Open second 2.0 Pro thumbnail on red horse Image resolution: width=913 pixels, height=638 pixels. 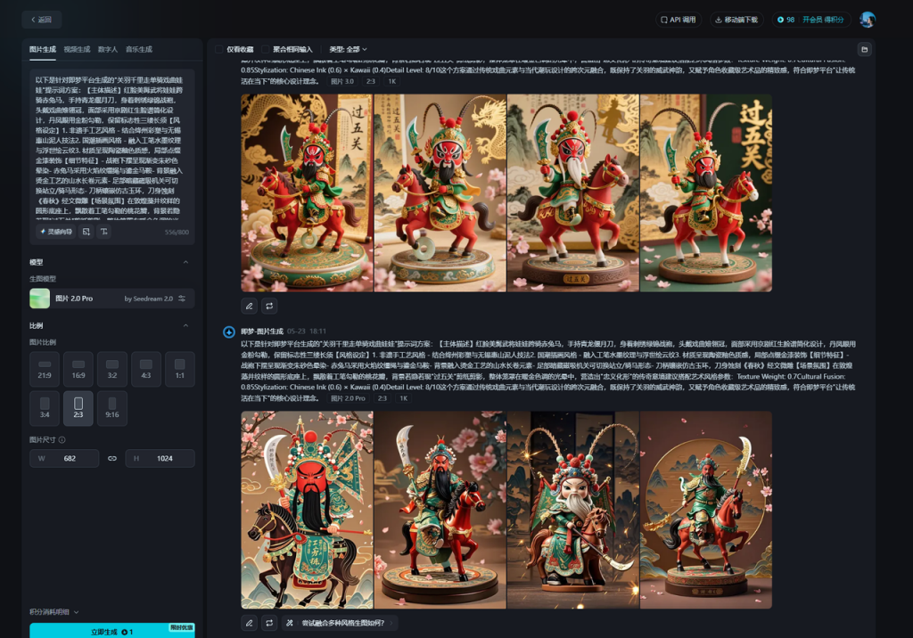click(x=440, y=510)
